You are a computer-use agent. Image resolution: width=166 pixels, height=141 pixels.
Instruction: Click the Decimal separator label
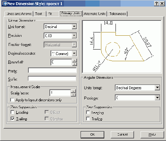pyautogui.click(x=22, y=53)
